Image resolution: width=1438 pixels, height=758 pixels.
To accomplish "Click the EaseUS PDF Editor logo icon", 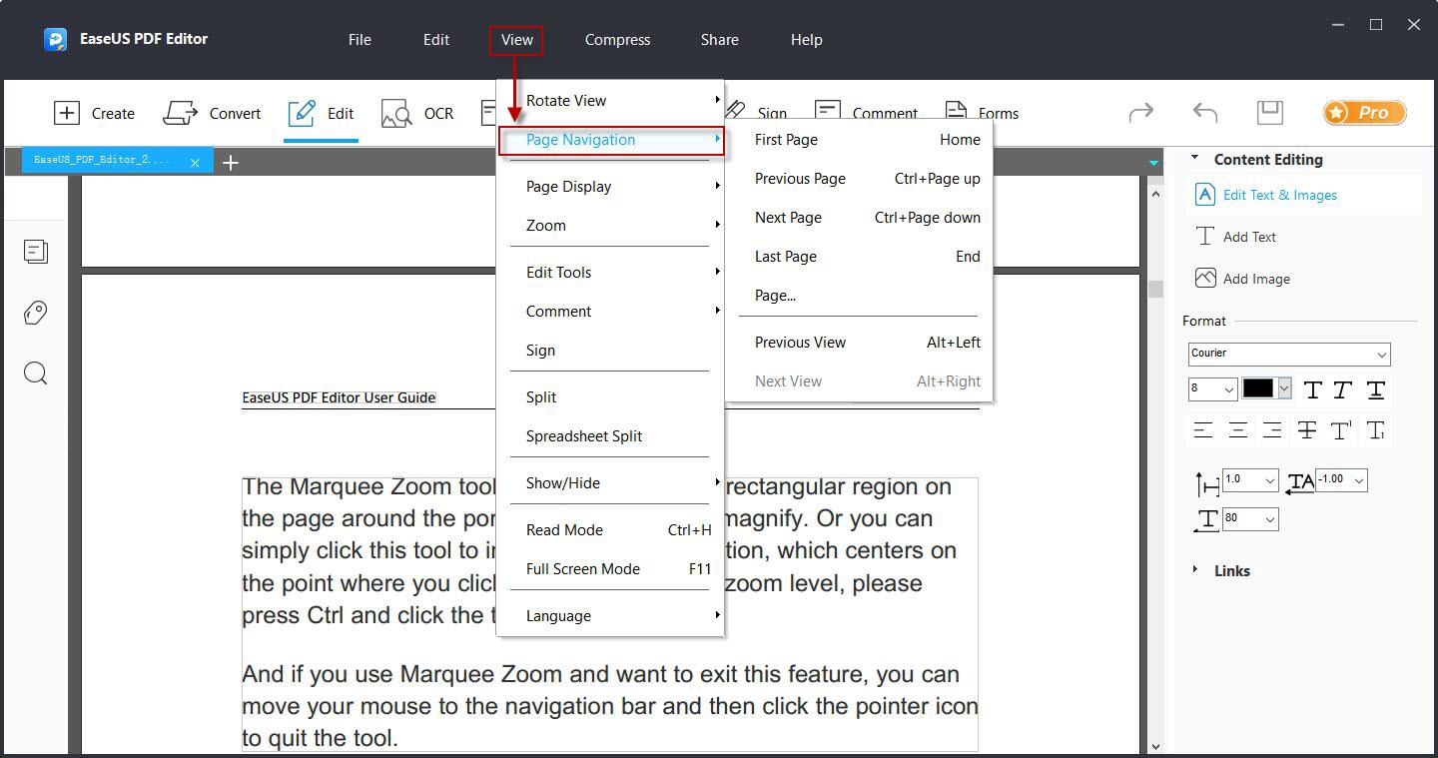I will (x=55, y=39).
